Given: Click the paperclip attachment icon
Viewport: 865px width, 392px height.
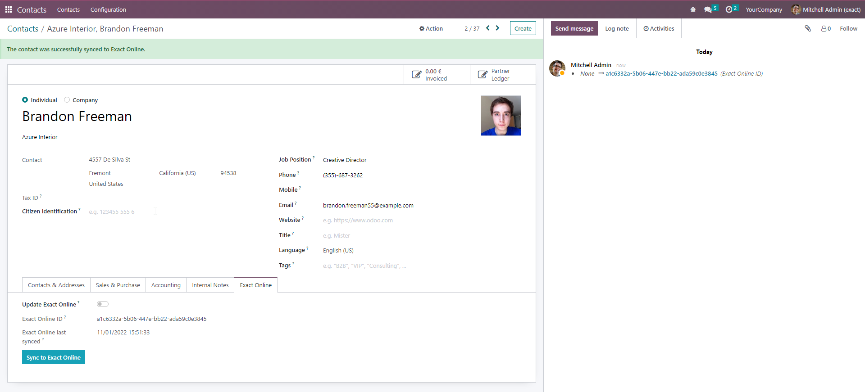Looking at the screenshot, I should coord(808,28).
